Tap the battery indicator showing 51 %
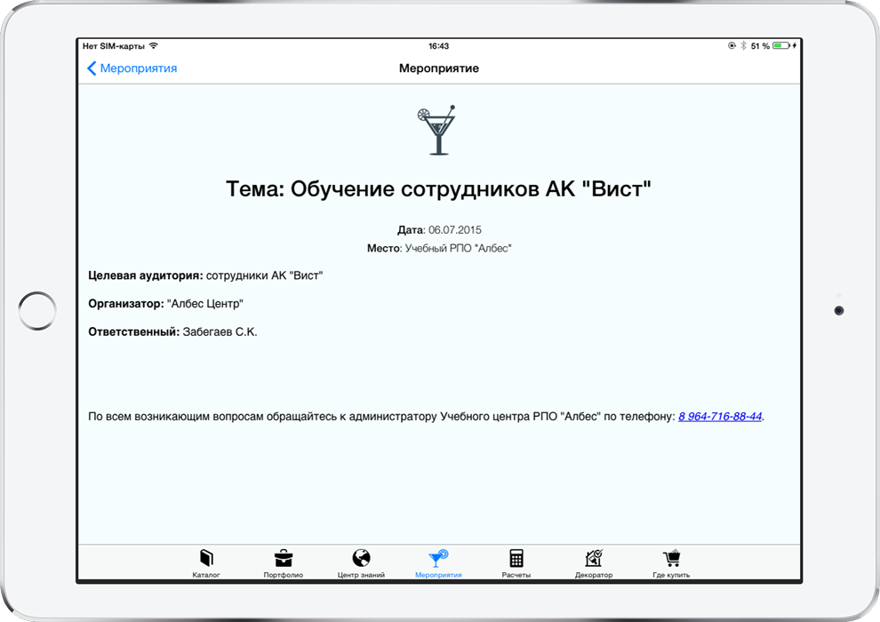Screen dimensions: 880x622 tap(783, 45)
